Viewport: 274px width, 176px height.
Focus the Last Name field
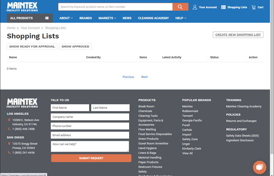[110, 108]
